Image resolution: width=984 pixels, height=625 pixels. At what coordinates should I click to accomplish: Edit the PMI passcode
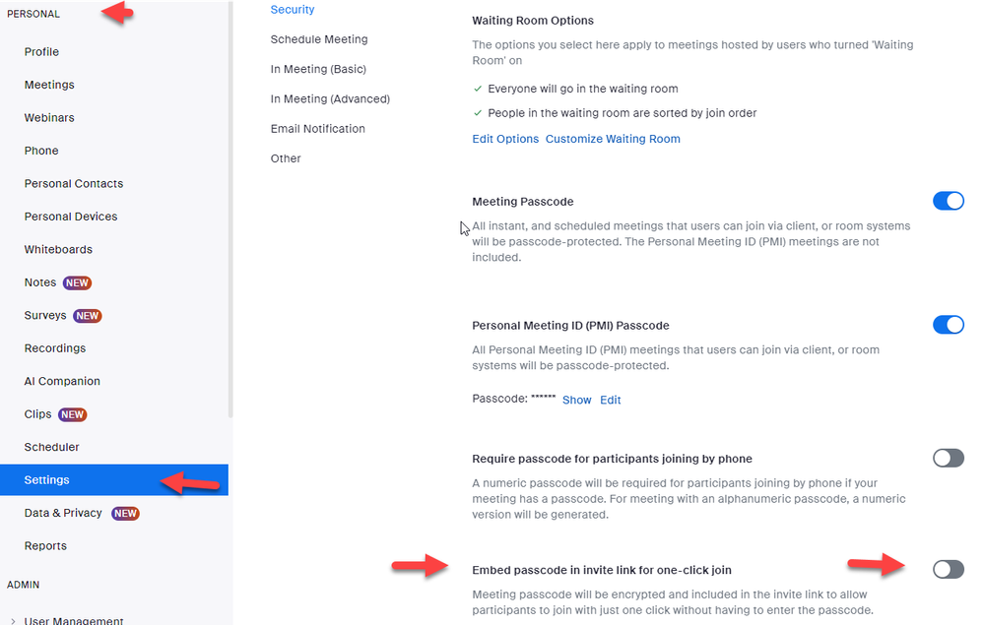[611, 400]
